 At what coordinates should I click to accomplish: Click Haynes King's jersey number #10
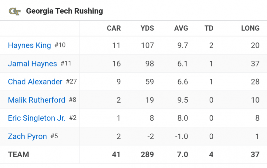pyautogui.click(x=60, y=45)
